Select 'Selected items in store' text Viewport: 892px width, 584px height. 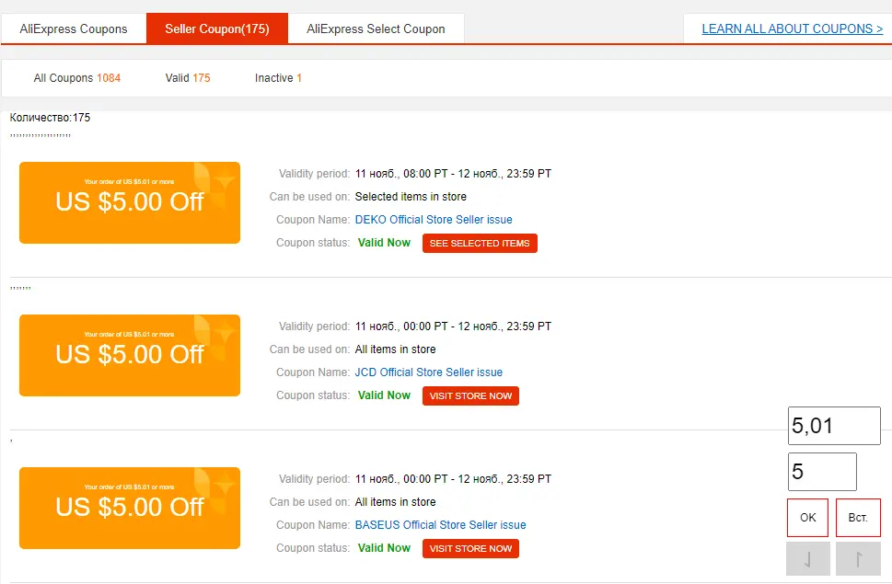411,197
